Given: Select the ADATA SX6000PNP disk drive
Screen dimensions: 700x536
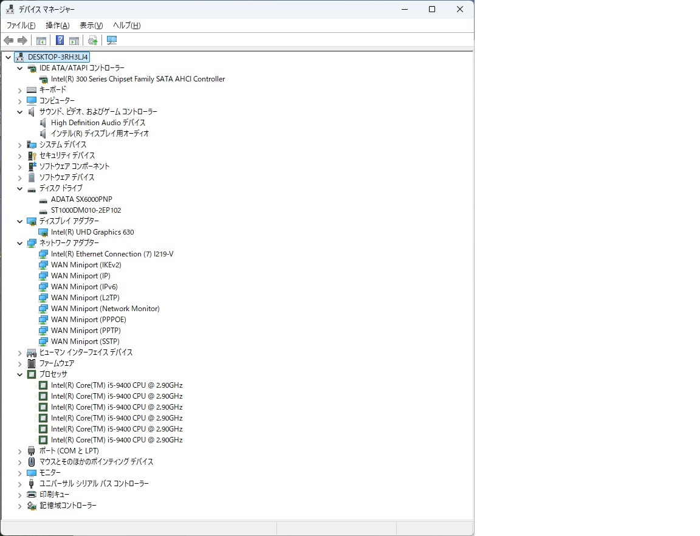Looking at the screenshot, I should pos(81,199).
